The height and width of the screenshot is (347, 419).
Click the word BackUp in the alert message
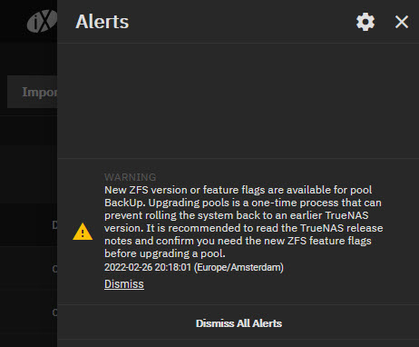point(124,203)
